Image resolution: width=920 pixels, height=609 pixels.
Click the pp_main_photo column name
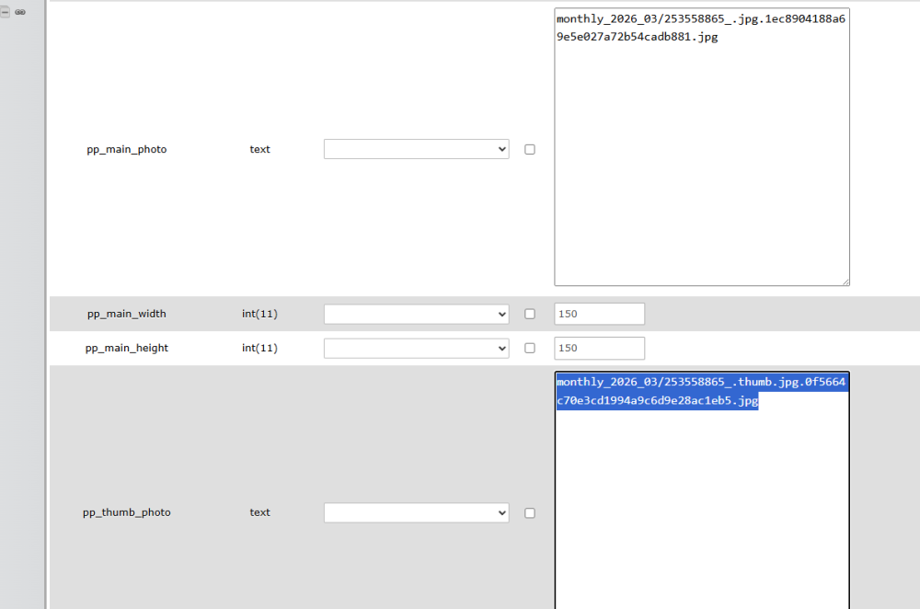[x=127, y=149]
